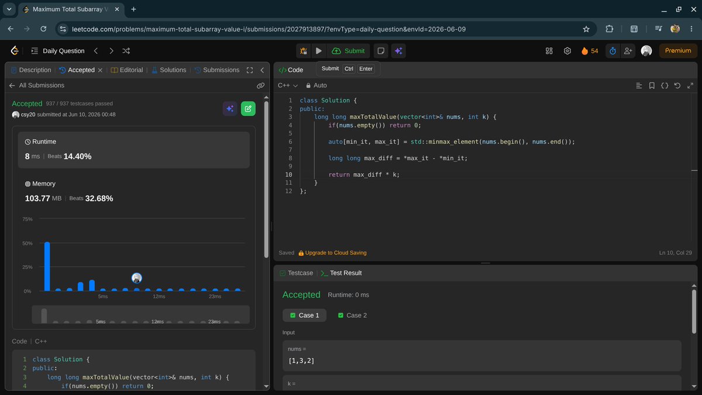
Task: Reset code with the undo arrow icon
Action: click(677, 85)
